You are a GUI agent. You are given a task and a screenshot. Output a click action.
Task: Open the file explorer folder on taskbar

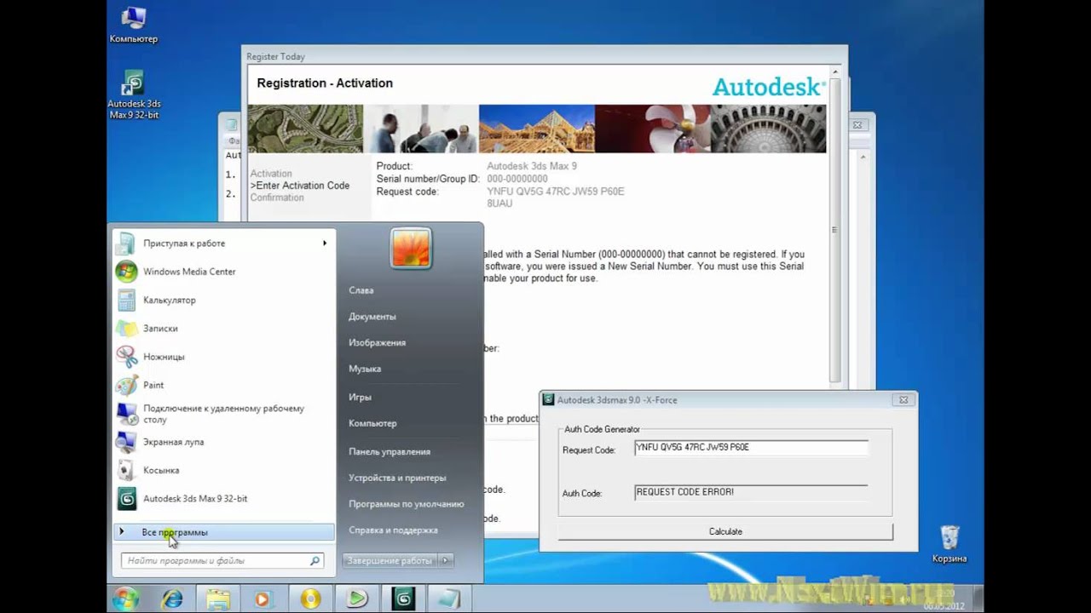click(x=218, y=599)
